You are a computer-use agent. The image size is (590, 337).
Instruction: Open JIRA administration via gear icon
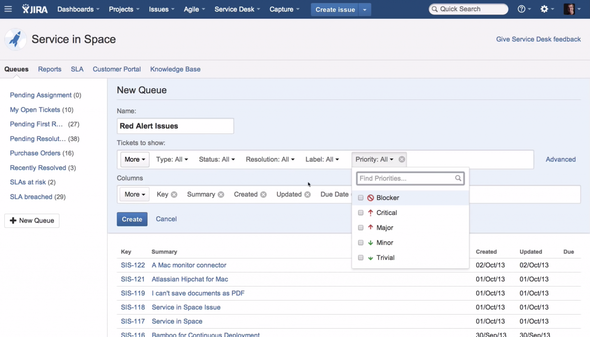tap(545, 9)
